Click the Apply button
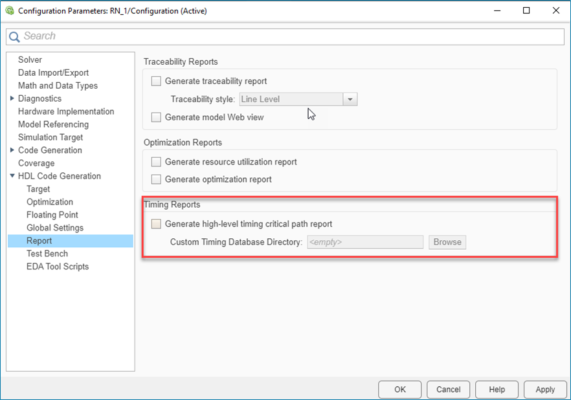 545,389
